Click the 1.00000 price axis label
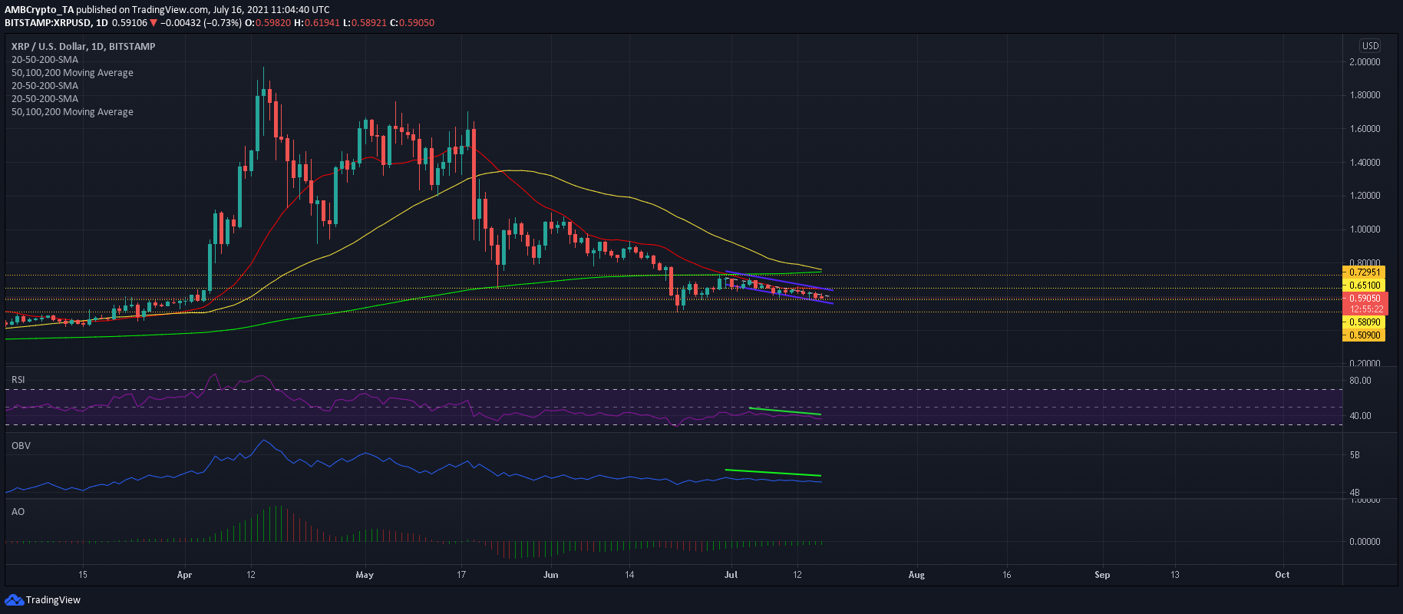 pyautogui.click(x=1365, y=229)
